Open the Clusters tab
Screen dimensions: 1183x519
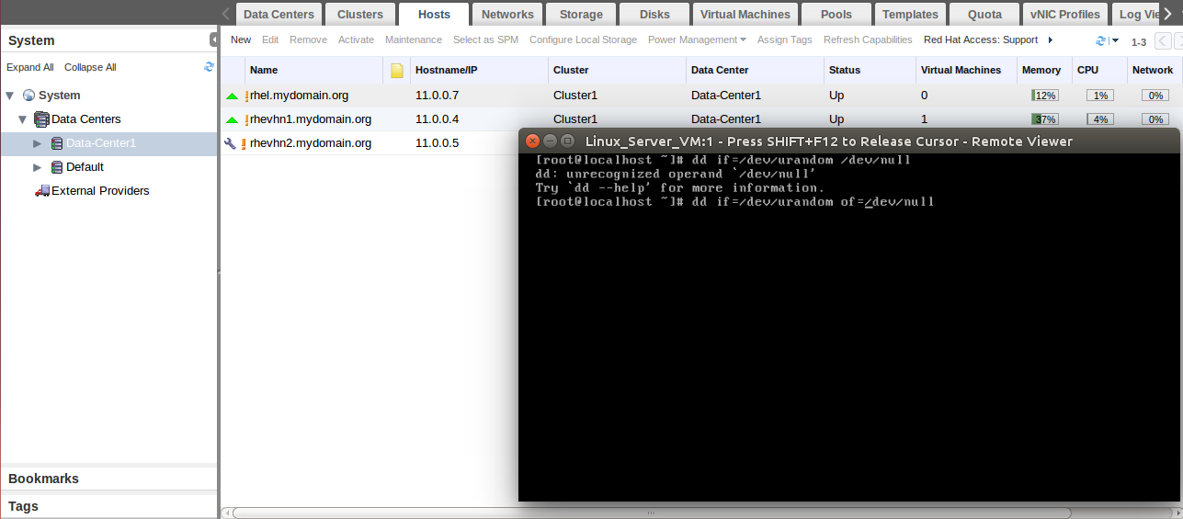[x=360, y=14]
